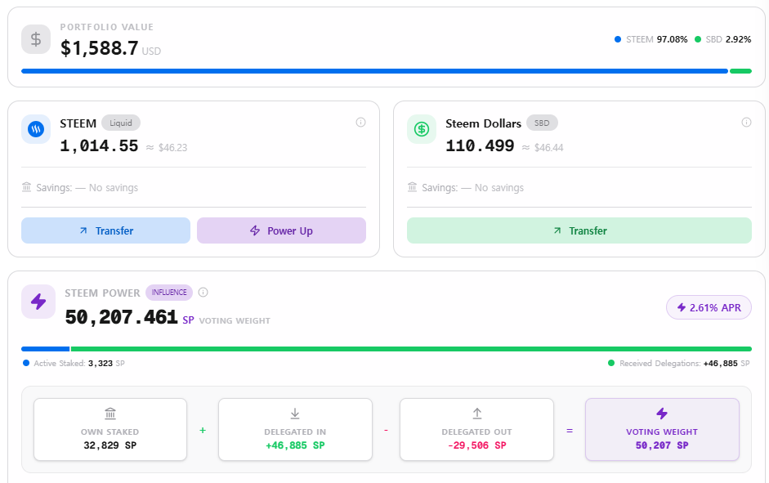Click the Own Staked bank icon

pos(110,414)
